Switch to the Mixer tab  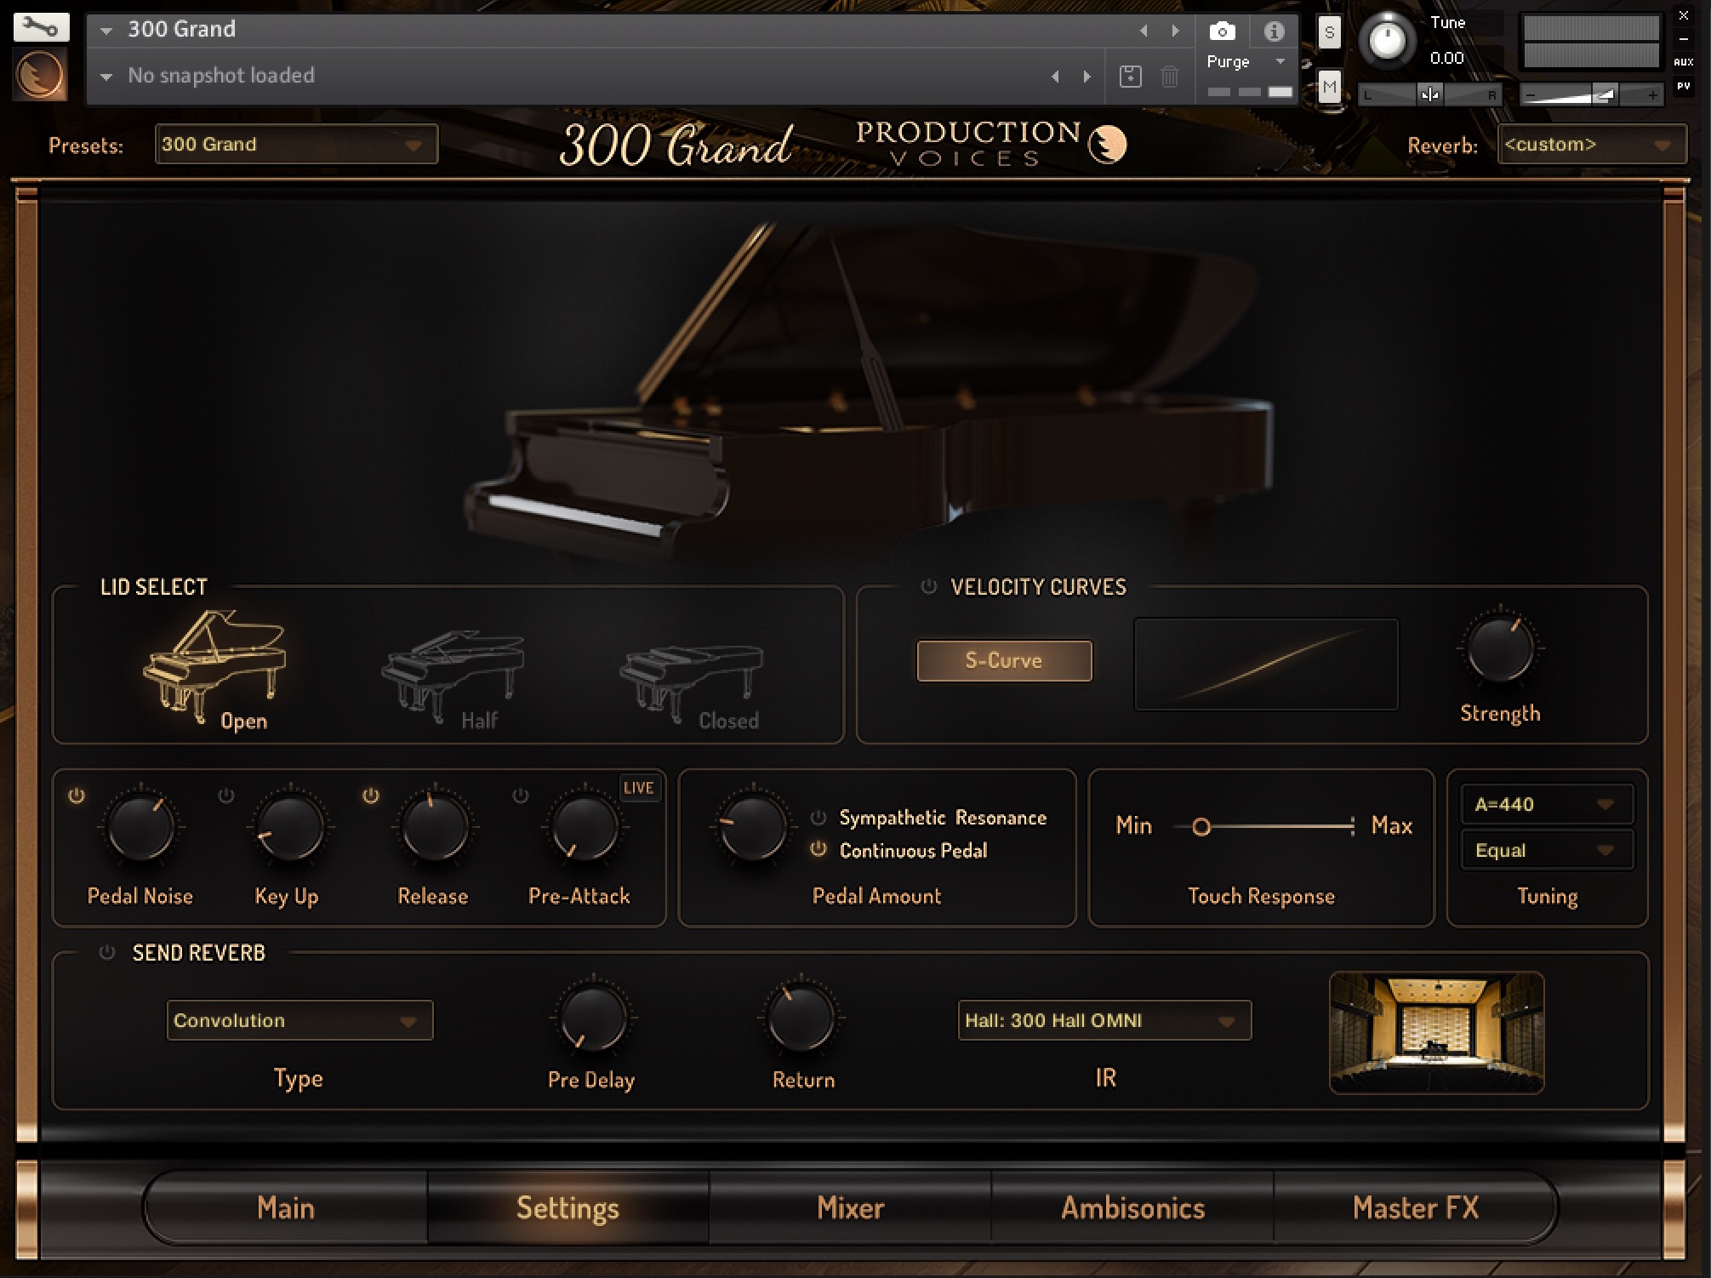pos(850,1208)
